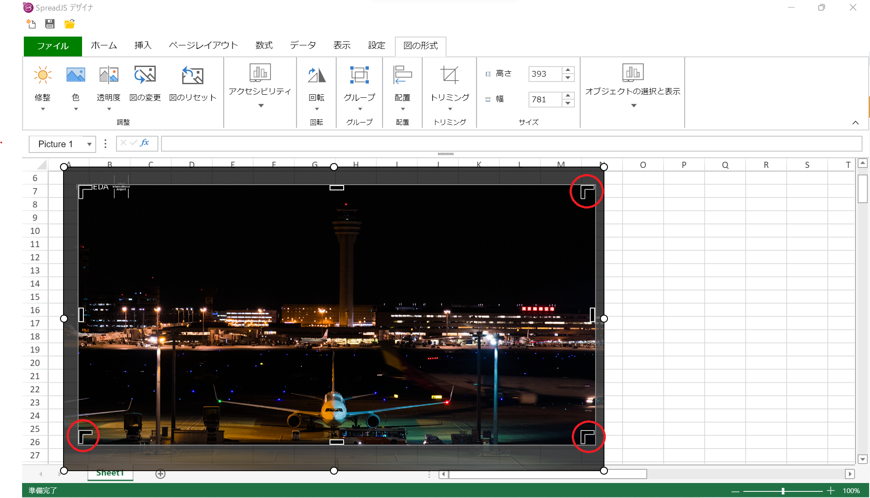Select column P header
This screenshot has width=870, height=498.
(x=684, y=165)
